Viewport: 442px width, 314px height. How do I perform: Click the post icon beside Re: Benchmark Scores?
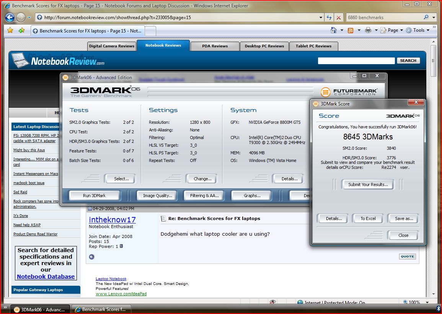(x=163, y=219)
